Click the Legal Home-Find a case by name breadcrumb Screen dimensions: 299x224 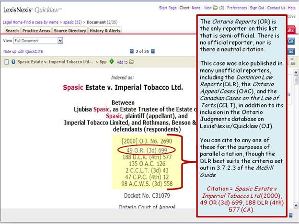[x=31, y=22]
